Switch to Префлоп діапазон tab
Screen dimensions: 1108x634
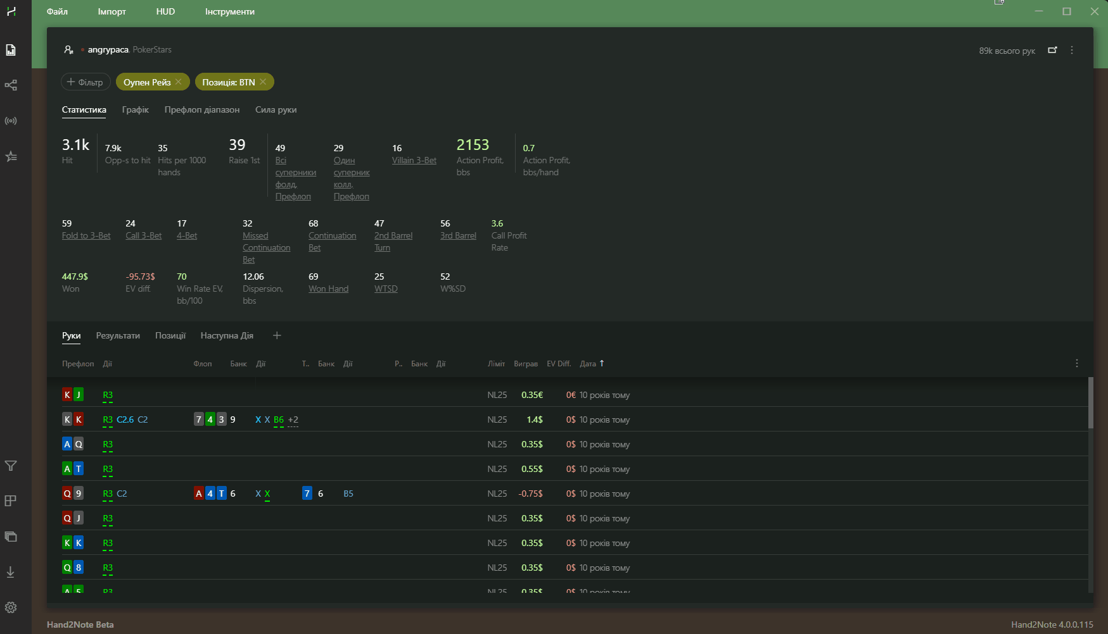pyautogui.click(x=202, y=109)
